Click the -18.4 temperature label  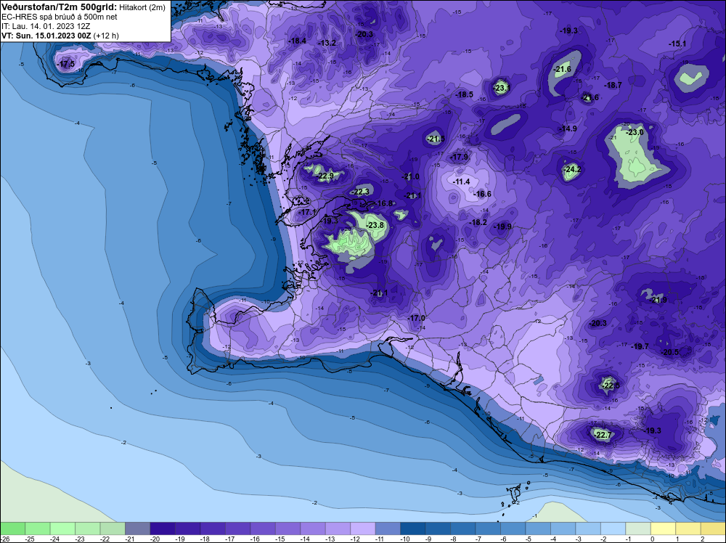click(x=298, y=41)
